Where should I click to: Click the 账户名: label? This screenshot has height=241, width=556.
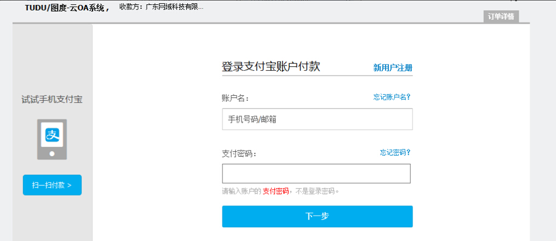(236, 98)
